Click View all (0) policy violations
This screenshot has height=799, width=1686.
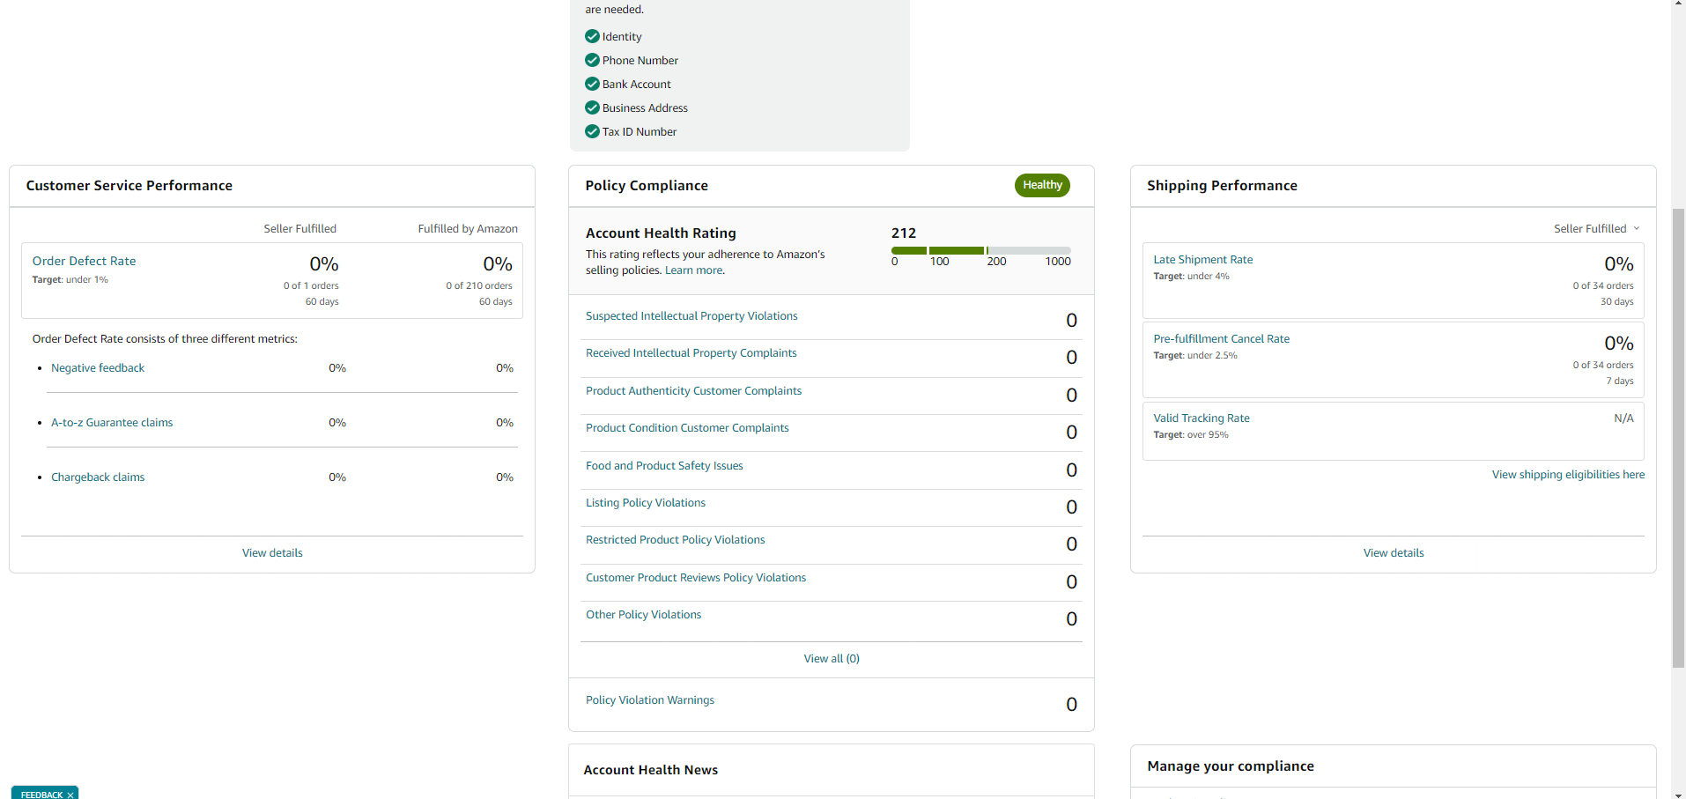point(832,658)
